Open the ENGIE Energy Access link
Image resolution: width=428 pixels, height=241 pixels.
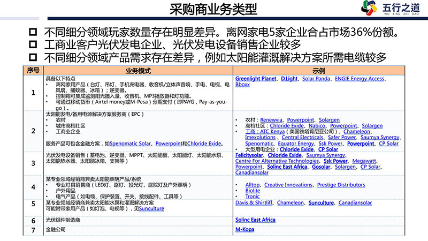point(360,79)
